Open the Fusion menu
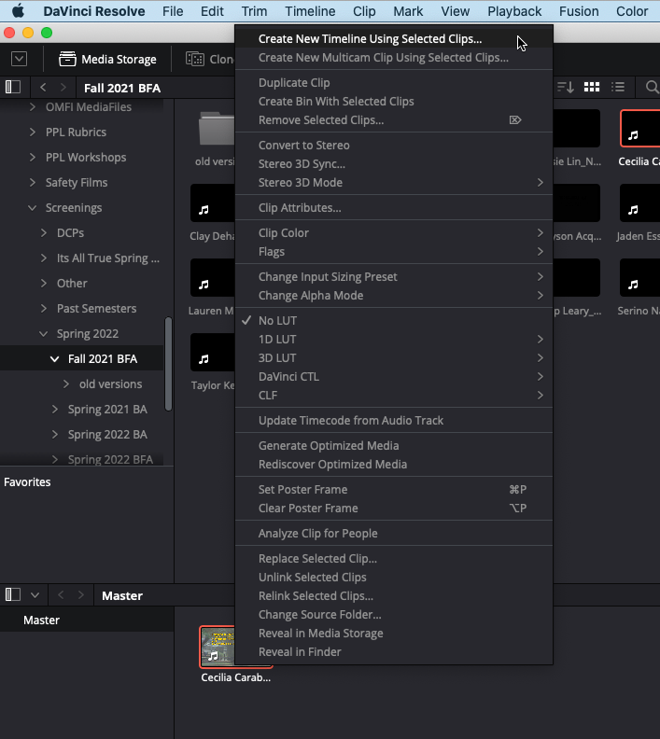This screenshot has height=739, width=660. pyautogui.click(x=579, y=11)
